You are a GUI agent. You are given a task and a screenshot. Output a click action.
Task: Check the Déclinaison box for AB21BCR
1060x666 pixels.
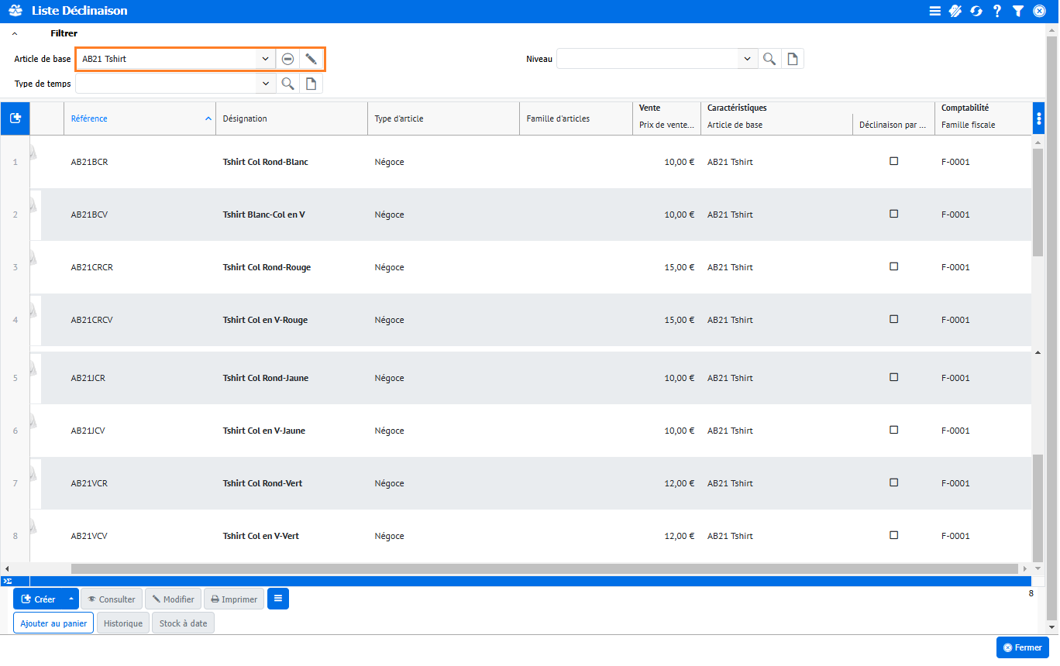(893, 161)
